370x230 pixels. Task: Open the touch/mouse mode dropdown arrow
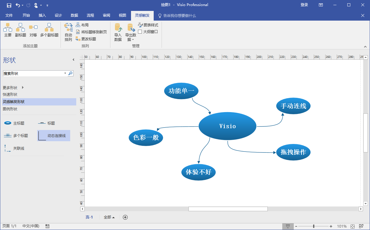tap(41, 5)
